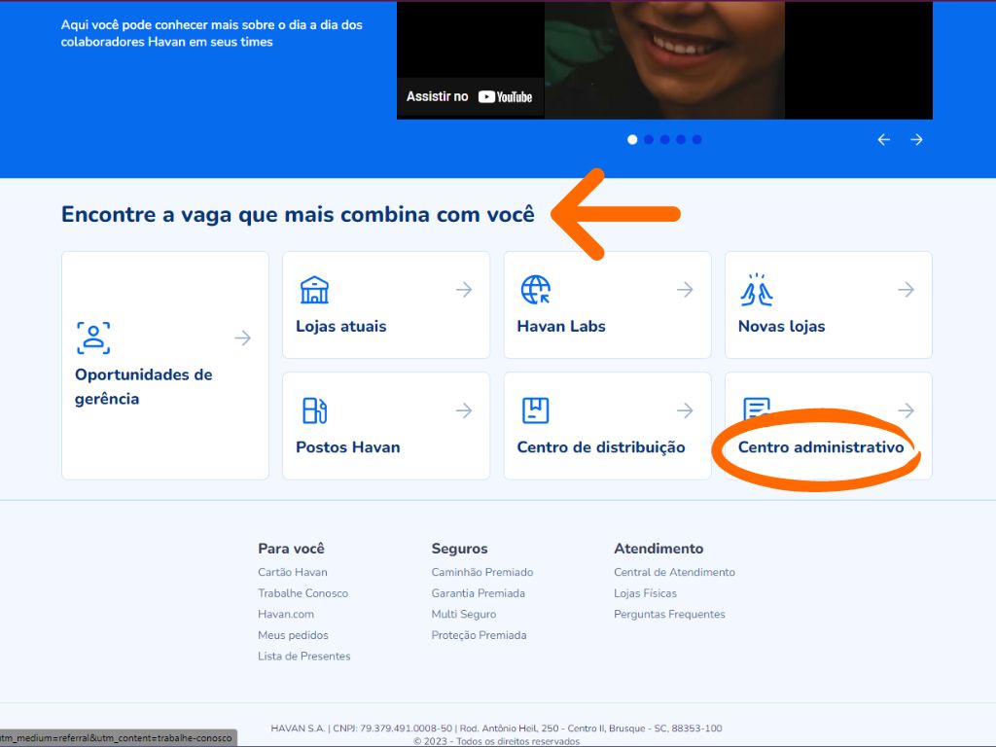Open Central de Atendimento footer link
Screen dimensions: 996x747
(675, 572)
